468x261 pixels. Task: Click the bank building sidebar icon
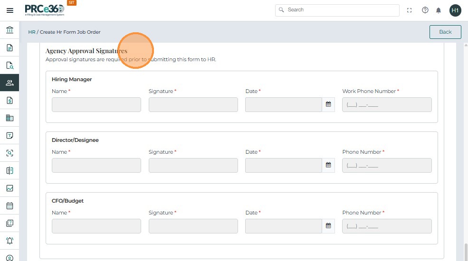pyautogui.click(x=10, y=30)
